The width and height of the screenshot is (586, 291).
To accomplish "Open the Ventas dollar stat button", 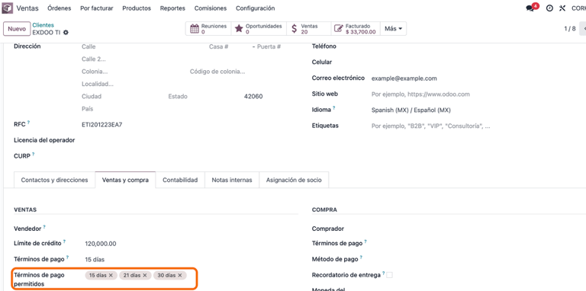I will coord(308,29).
